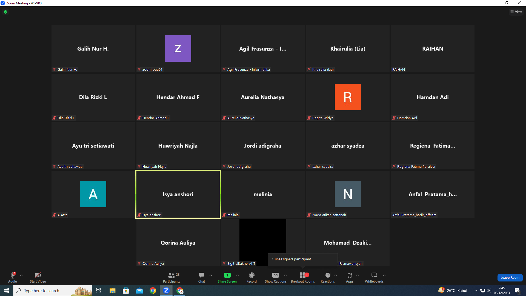Click muted mic icon beside Hamdan Adi
The height and width of the screenshot is (296, 526).
tap(394, 118)
